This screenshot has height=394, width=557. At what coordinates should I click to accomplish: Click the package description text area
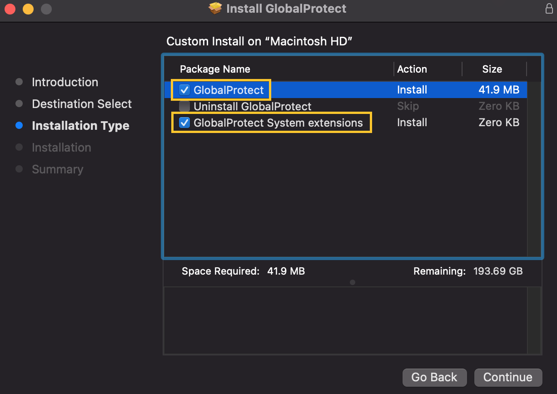coord(345,320)
